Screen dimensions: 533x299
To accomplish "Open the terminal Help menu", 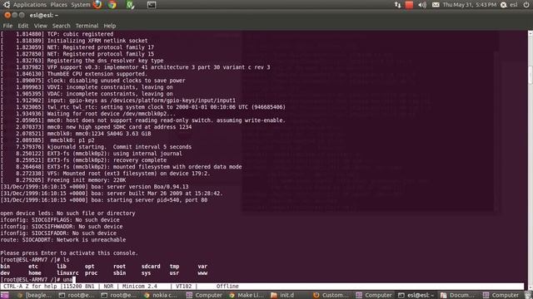I will coord(109,26).
